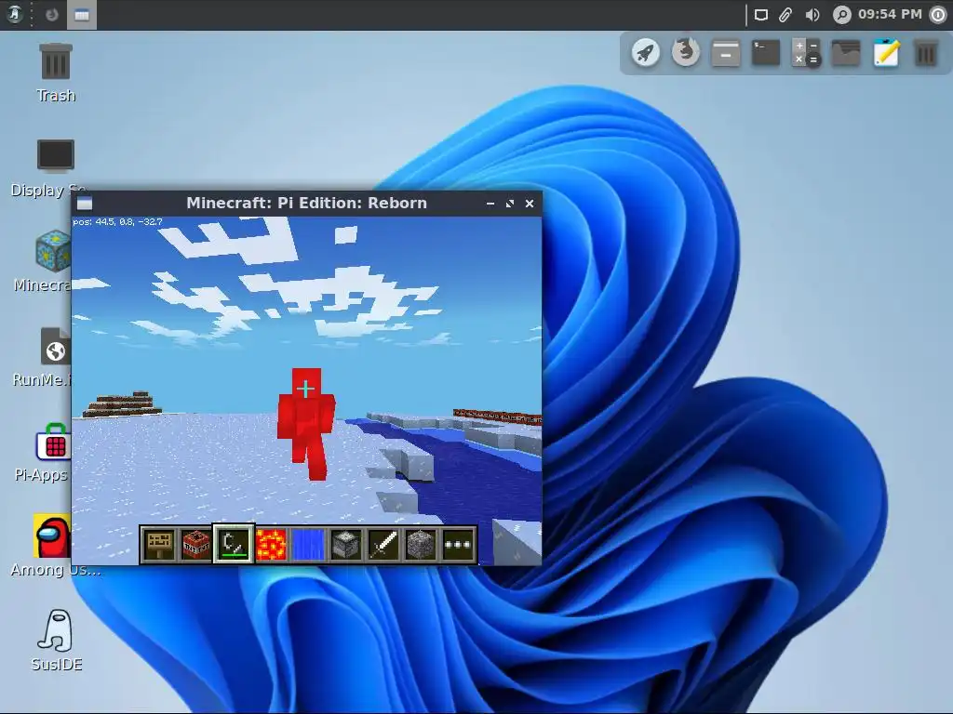
Task: Select the water block in hotbar
Action: pos(309,544)
